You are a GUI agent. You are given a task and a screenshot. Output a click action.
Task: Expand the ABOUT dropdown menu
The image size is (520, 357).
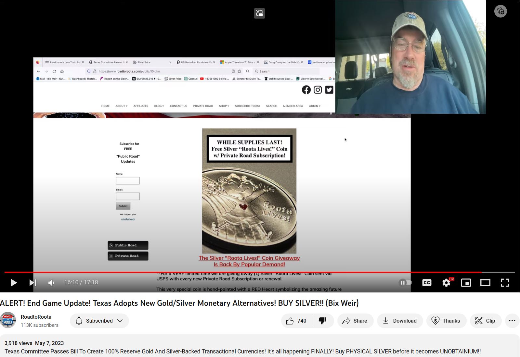pyautogui.click(x=122, y=106)
